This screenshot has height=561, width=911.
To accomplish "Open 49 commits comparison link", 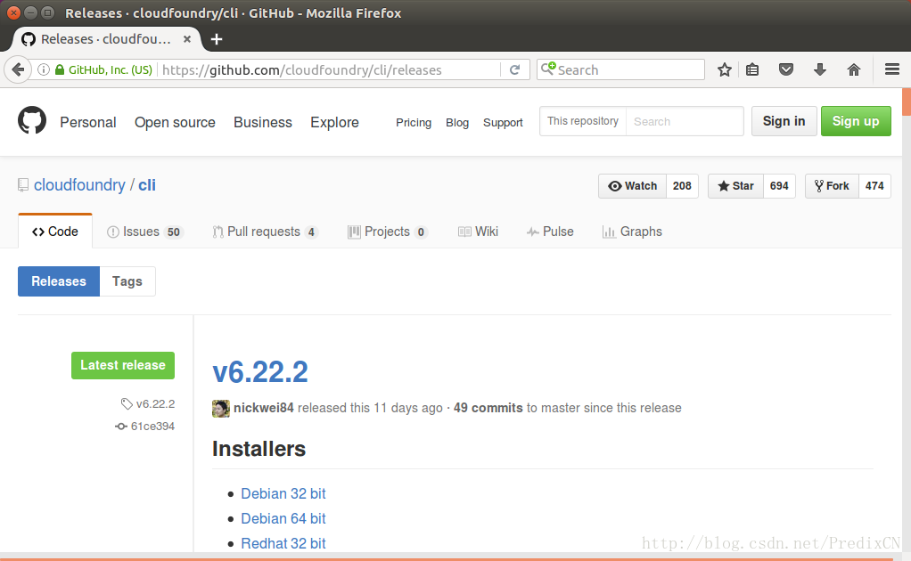I will click(488, 408).
